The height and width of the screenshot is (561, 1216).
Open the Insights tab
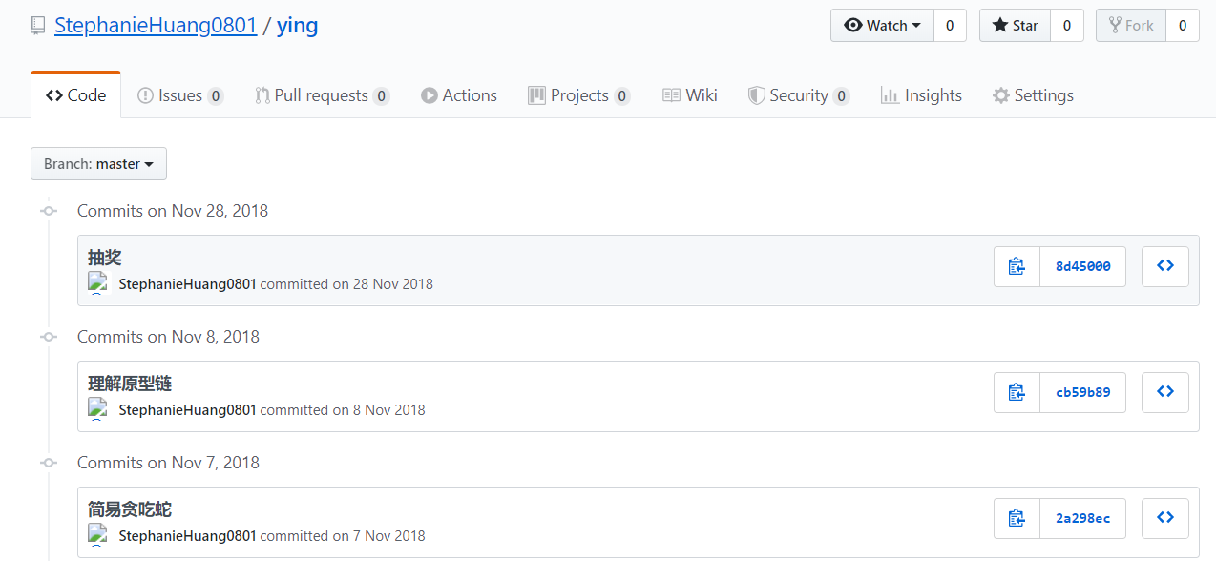point(921,95)
